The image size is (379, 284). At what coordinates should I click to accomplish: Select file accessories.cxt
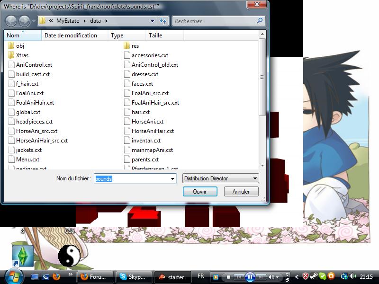pyautogui.click(x=146, y=55)
